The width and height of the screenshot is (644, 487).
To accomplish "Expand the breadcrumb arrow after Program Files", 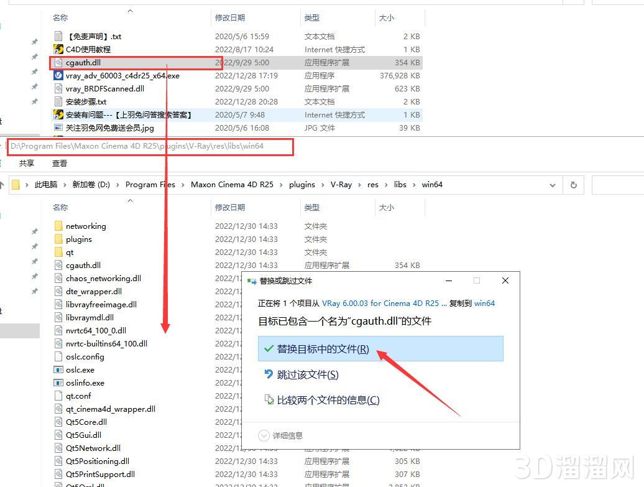I will click(183, 185).
